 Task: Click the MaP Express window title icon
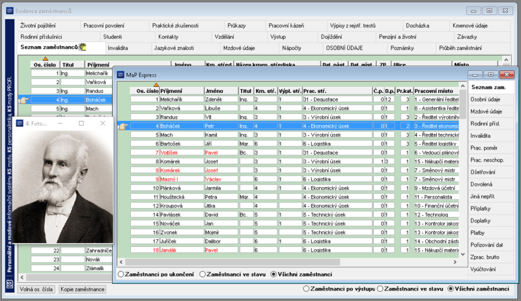tap(120, 75)
